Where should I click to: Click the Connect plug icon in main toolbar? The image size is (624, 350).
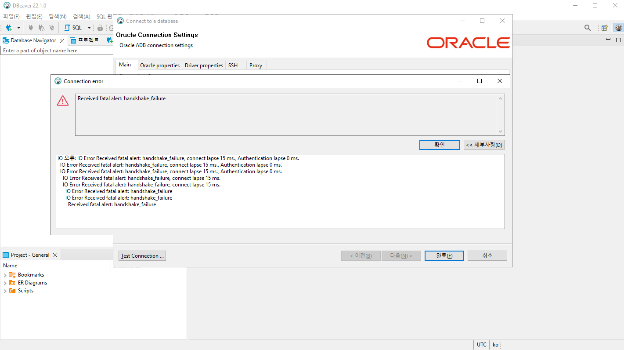pyautogui.click(x=31, y=28)
